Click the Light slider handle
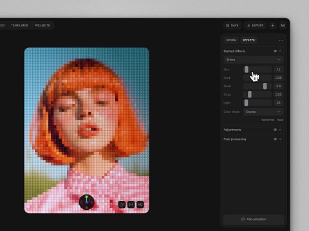Screen dimensions: 309x231 246,103
